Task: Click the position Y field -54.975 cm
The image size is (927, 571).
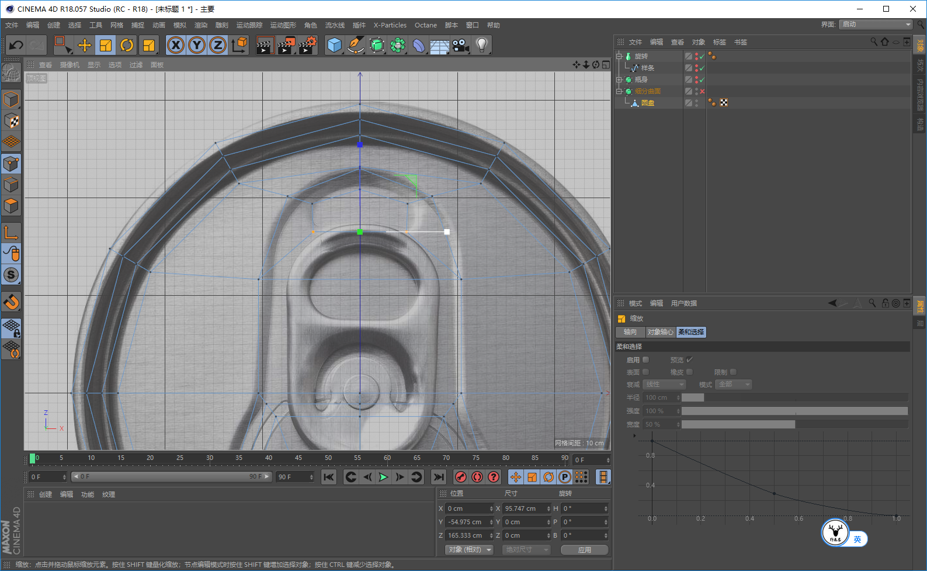Action: coord(470,522)
